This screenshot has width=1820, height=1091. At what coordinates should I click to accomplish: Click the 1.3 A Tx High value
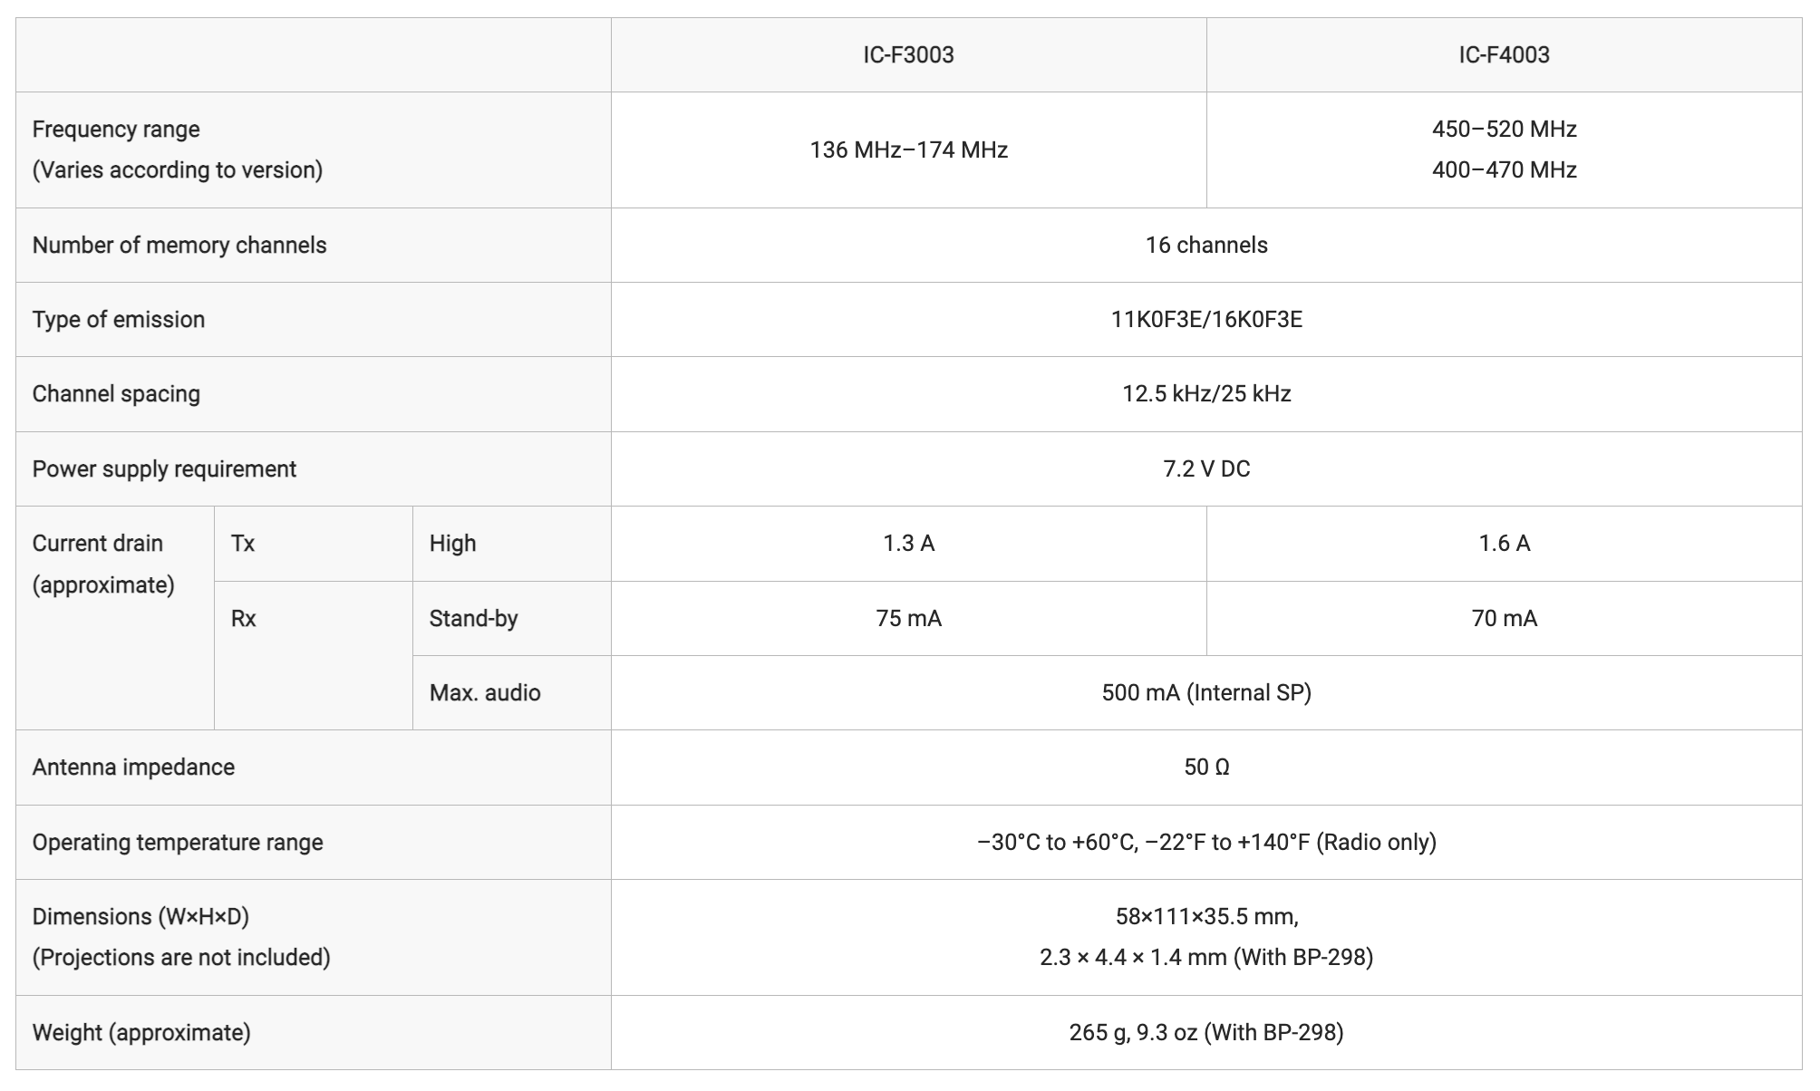point(908,543)
